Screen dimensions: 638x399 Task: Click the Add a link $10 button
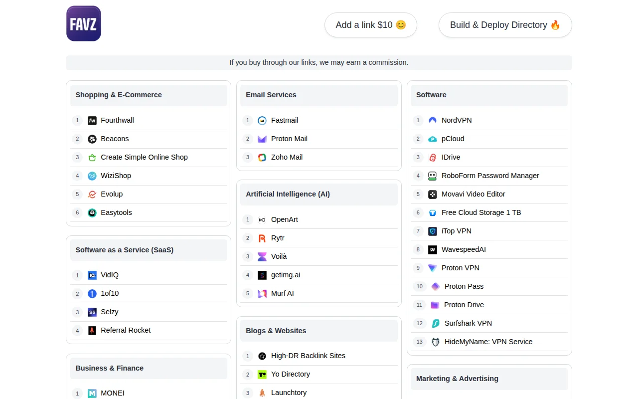(371, 25)
